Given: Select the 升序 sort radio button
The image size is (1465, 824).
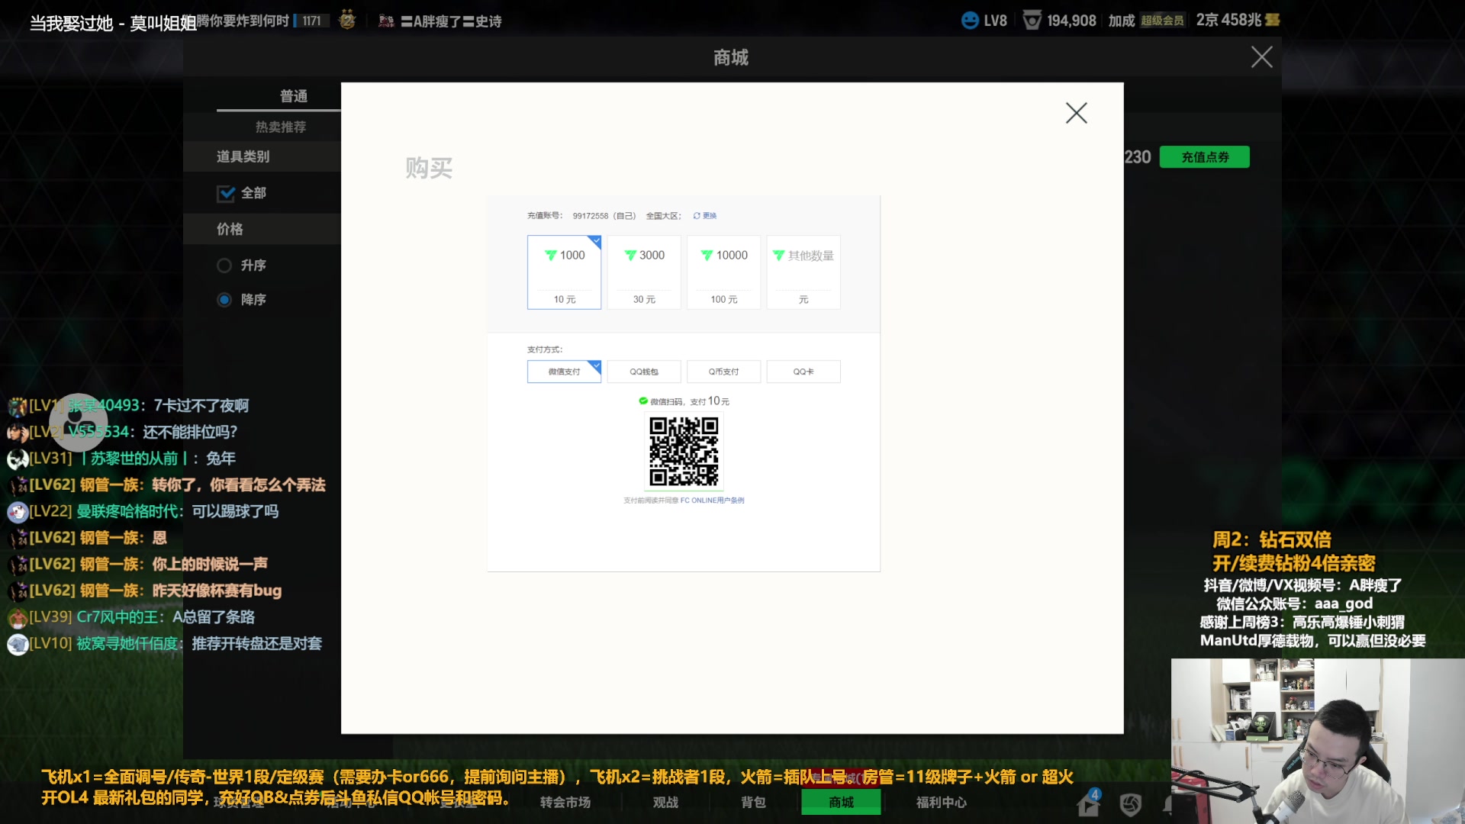Looking at the screenshot, I should (x=225, y=265).
